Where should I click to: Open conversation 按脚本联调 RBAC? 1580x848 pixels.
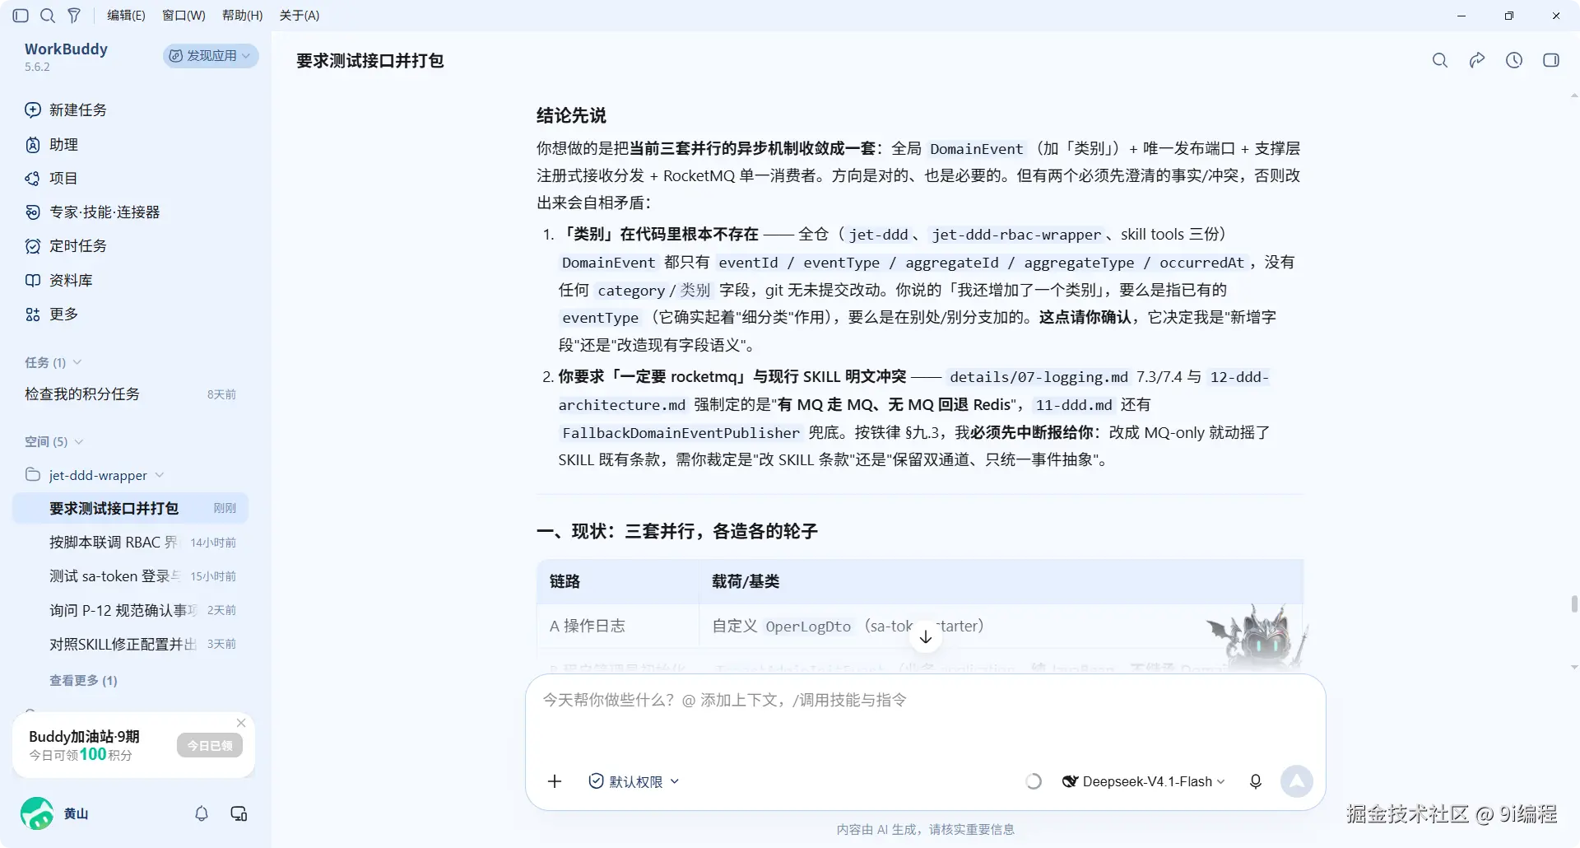tap(130, 543)
